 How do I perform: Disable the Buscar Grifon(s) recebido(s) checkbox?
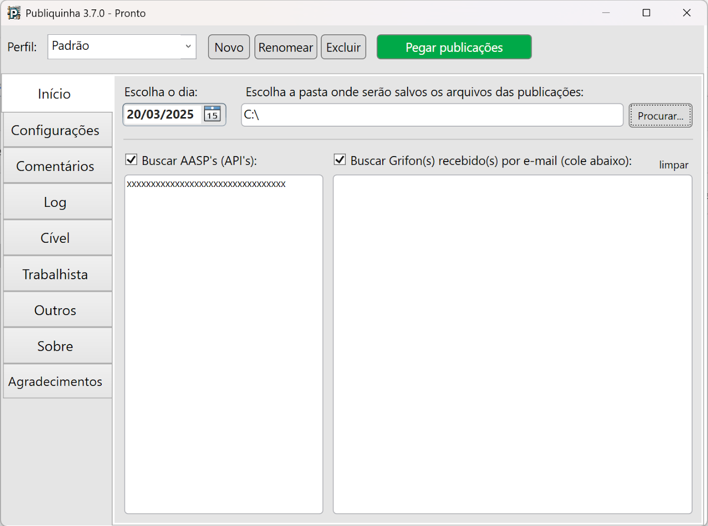(x=339, y=160)
